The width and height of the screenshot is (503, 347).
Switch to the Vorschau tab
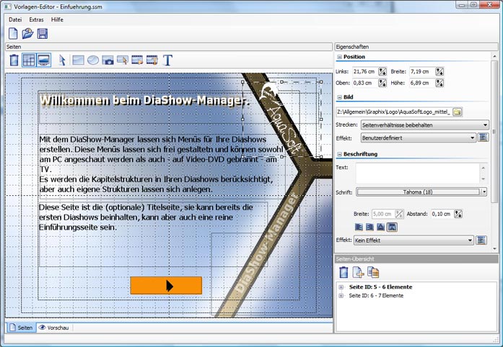[54, 328]
